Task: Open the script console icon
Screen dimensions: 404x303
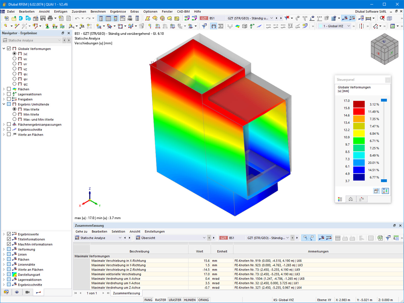Action: click(123, 18)
